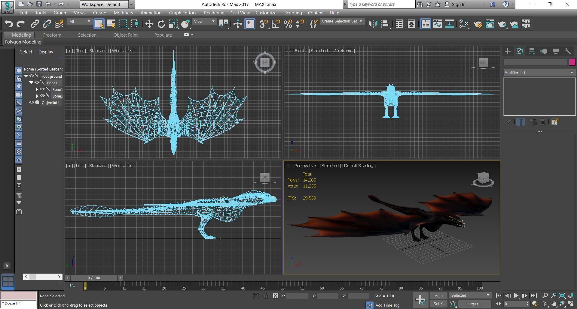Click the Set Key button
The width and height of the screenshot is (577, 309).
point(438,304)
